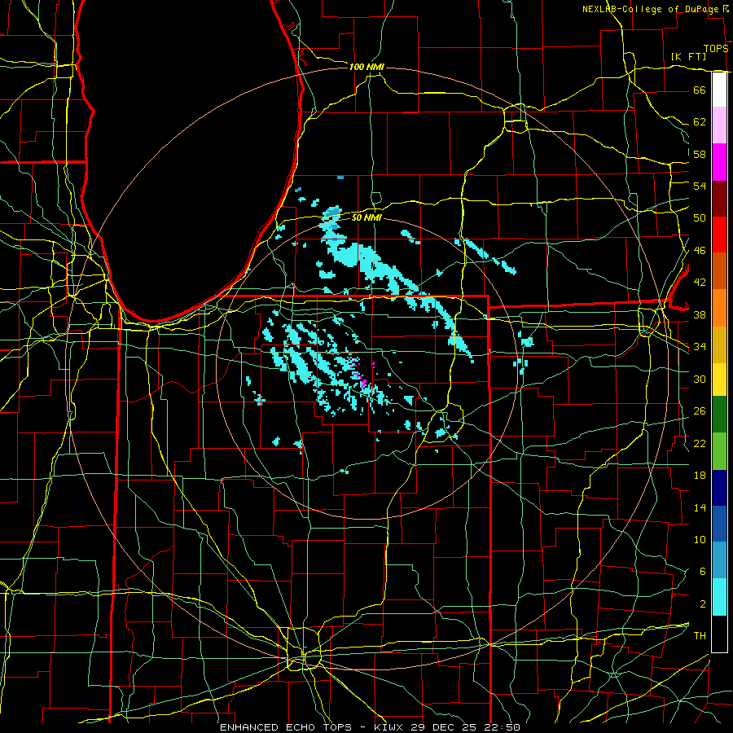Click the "66" legend value
This screenshot has height=733, width=733.
700,90
